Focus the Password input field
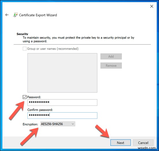This screenshot has width=159, height=151. coord(62,102)
